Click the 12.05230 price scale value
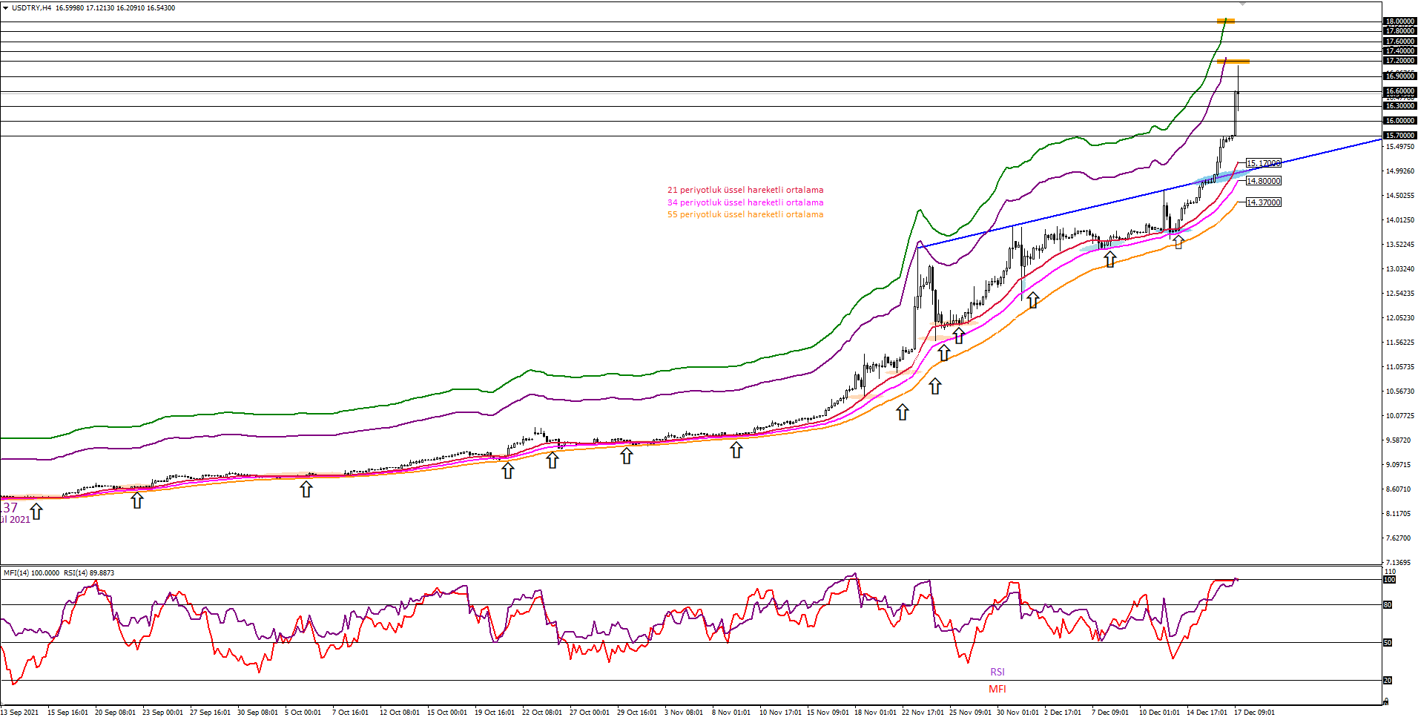This screenshot has width=1418, height=720. (x=1399, y=318)
